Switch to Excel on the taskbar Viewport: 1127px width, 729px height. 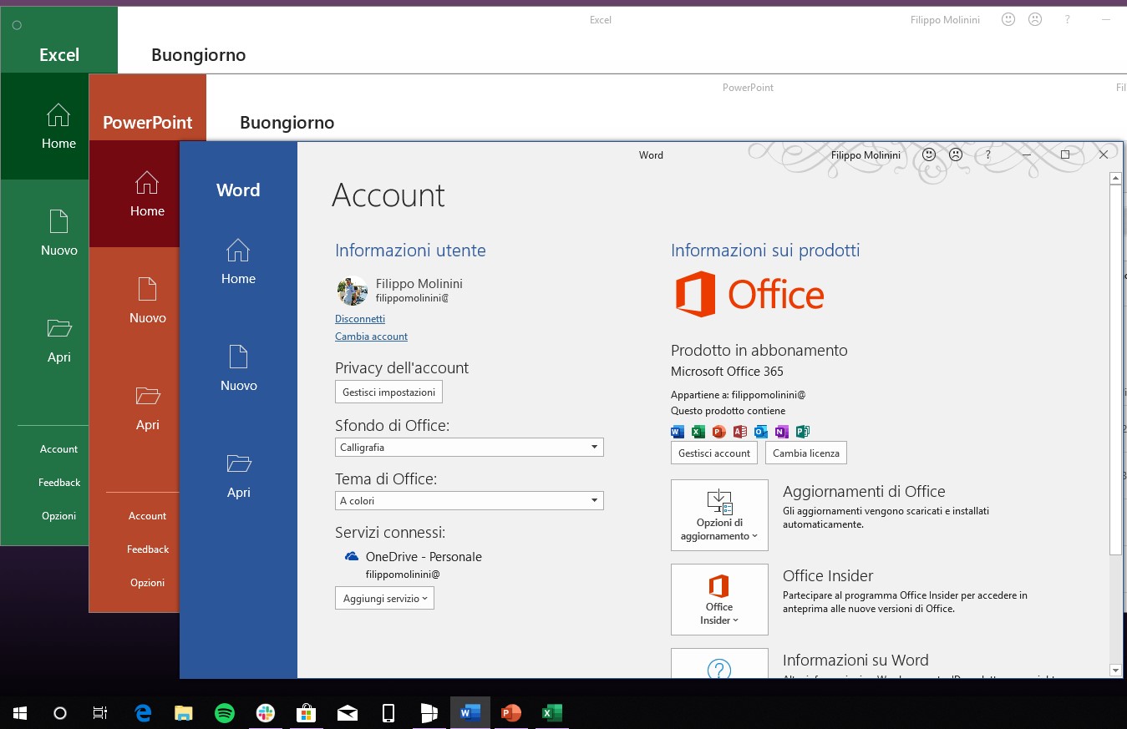[x=552, y=713]
